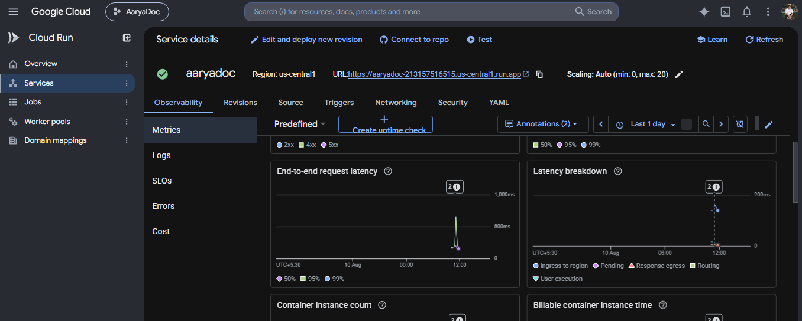
Task: Switch to the Revisions tab
Action: click(240, 103)
